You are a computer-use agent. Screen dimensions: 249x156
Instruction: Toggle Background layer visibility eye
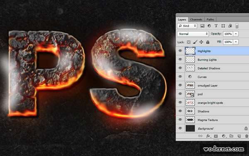pos(180,128)
